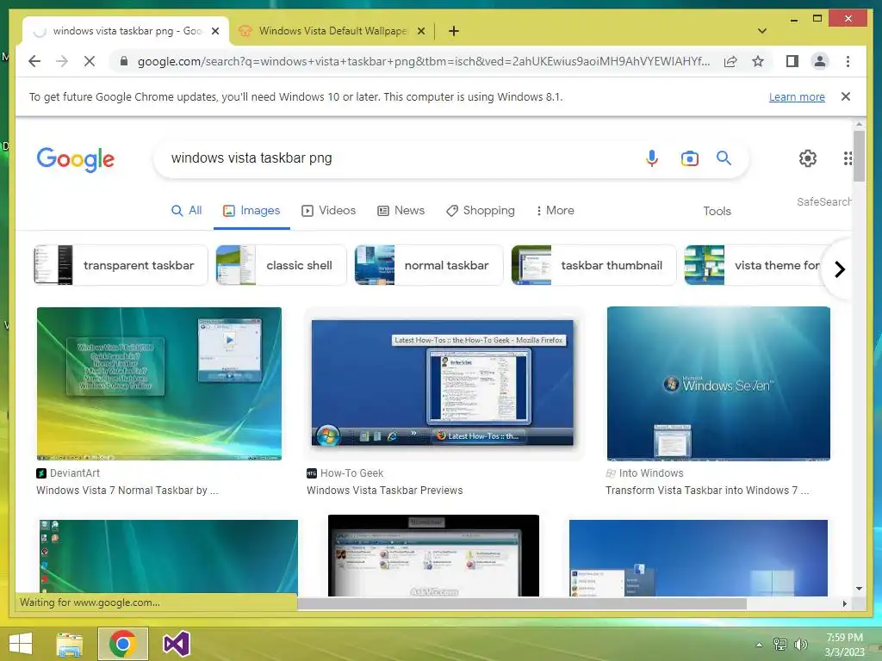
Task: Go back using the browser back arrow
Action: (34, 61)
